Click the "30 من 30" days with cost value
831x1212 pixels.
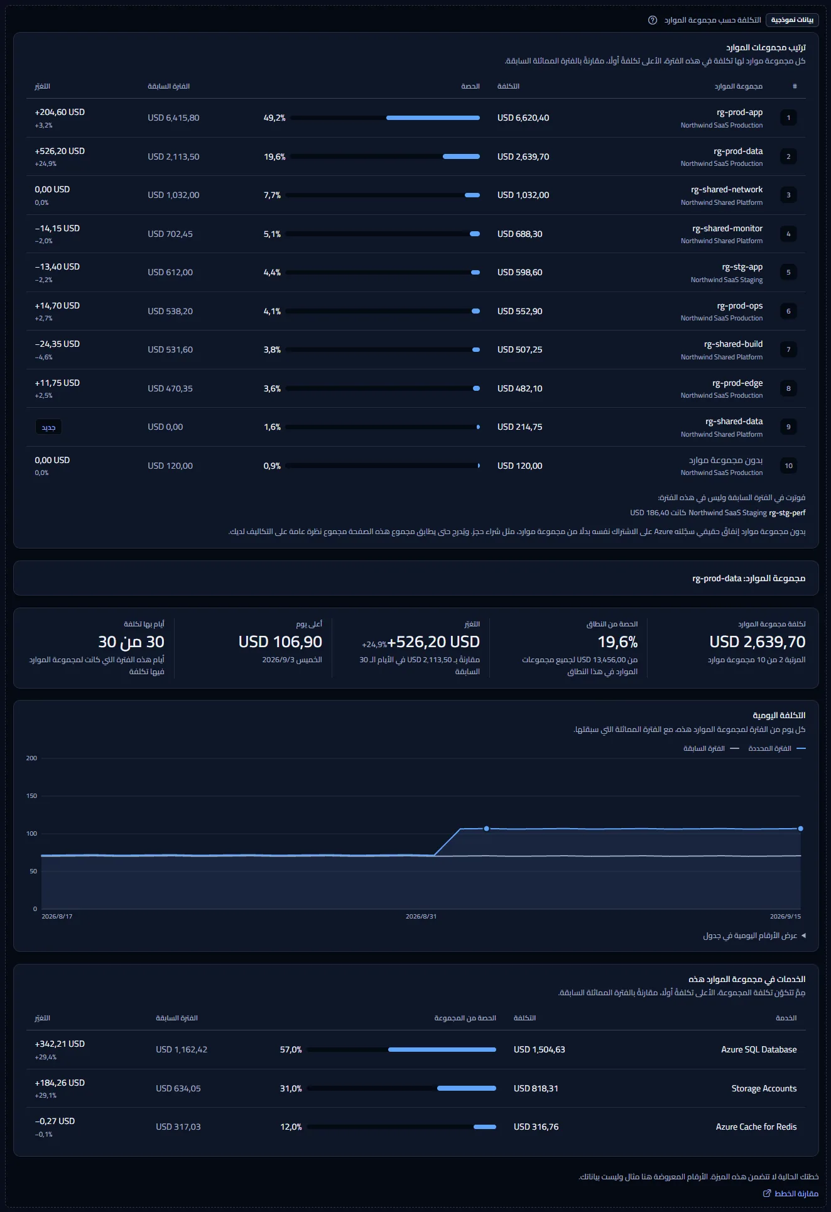[x=131, y=641]
